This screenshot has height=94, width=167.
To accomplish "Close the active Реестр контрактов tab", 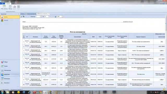I will tap(49, 14).
